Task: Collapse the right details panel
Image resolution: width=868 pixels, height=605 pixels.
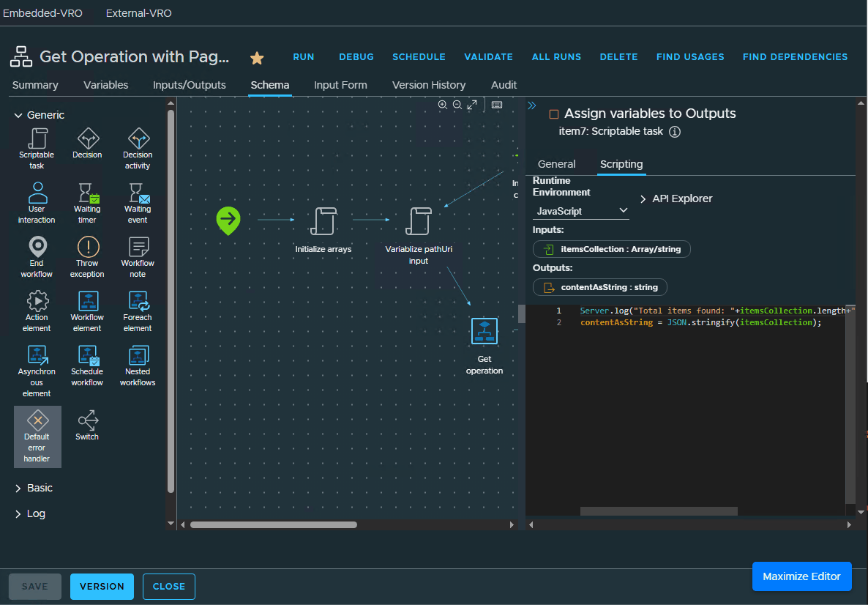Action: (532, 105)
